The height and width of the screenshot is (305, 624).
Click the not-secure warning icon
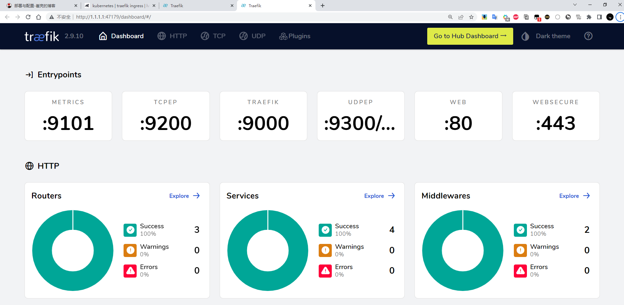(52, 17)
